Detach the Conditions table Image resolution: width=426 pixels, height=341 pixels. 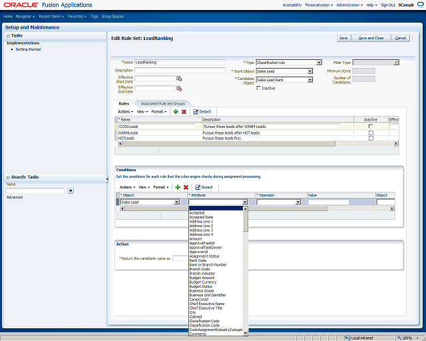[x=204, y=187]
